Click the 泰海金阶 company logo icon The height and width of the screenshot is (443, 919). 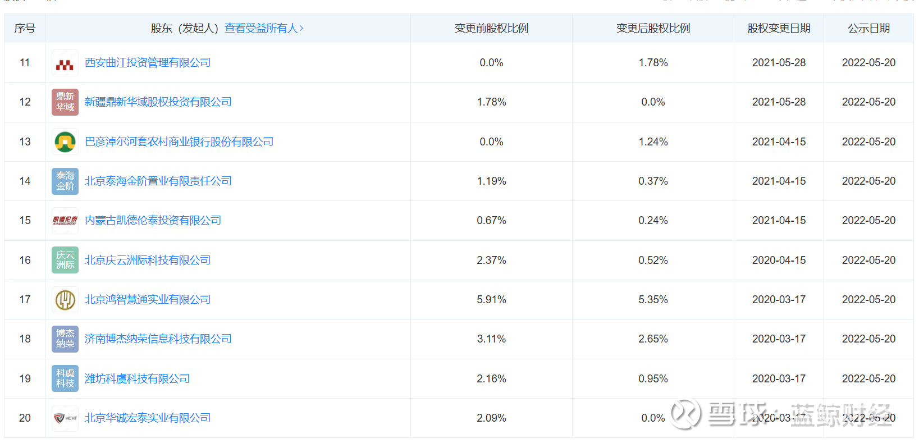tap(65, 181)
